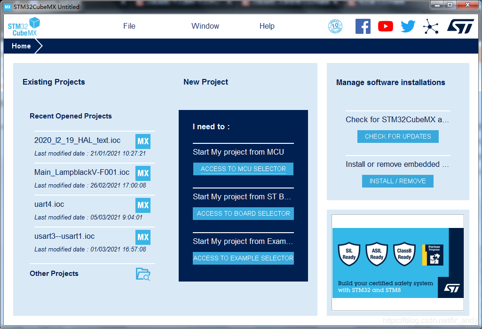Open the certified safety system banner
This screenshot has height=329, width=482.
pos(398,263)
